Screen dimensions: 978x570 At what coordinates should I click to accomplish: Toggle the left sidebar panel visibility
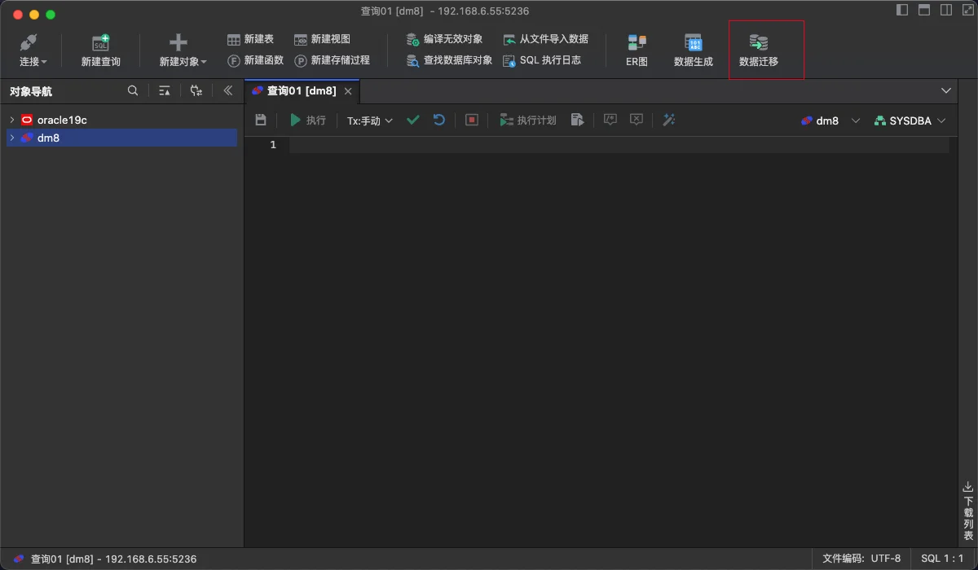click(x=902, y=11)
